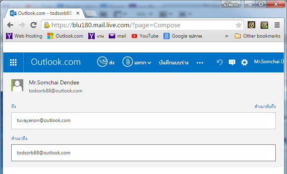Open the Chrome hamburger menu

point(277,25)
